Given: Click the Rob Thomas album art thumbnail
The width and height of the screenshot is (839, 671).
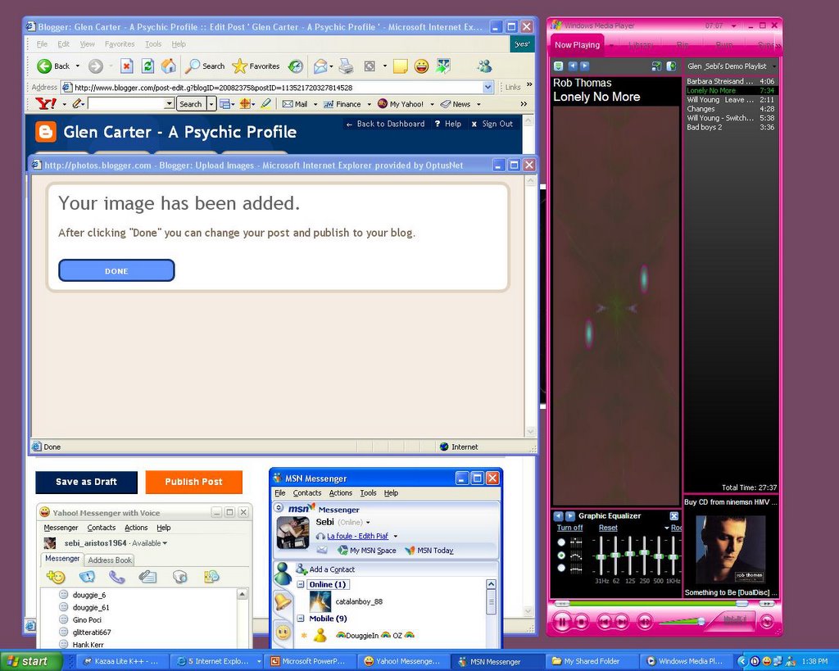Looking at the screenshot, I should (x=730, y=548).
